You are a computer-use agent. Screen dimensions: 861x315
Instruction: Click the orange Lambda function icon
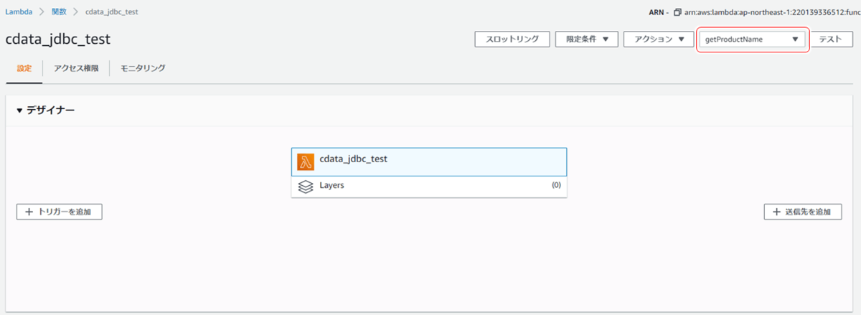pos(306,162)
